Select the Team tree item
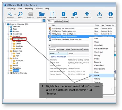Screen dimensions: 122x110 tap(15, 29)
